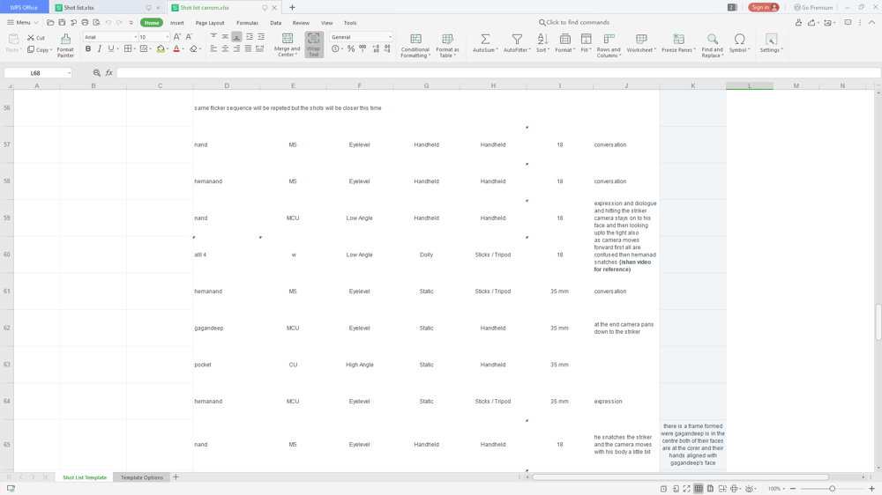Toggle eye protection mode in status bar
Screen dimensions: 882x495
(x=749, y=489)
